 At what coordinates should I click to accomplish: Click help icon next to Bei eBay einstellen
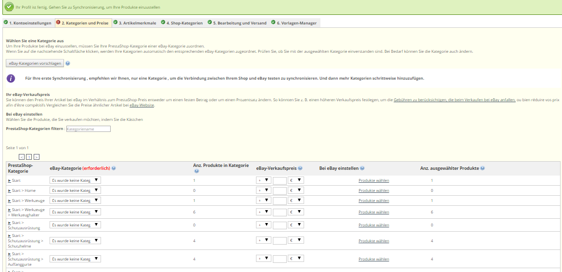(x=362, y=168)
